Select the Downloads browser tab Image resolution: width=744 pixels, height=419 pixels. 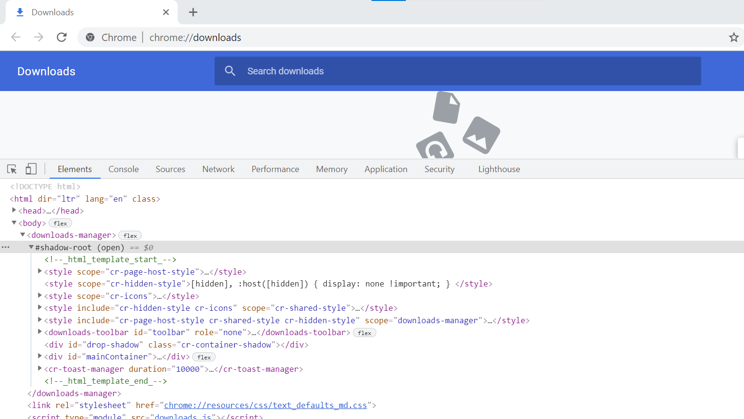(92, 12)
